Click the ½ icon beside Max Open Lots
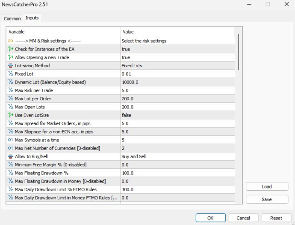Image resolution: width=295 pixels, height=225 pixels. click(11, 107)
